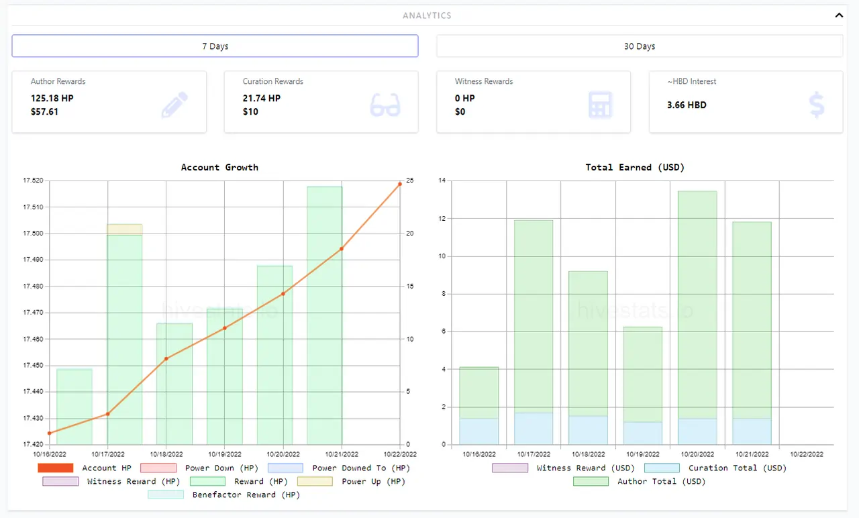Hide Author Total (USD) series in legend
859x518 pixels.
[640, 481]
